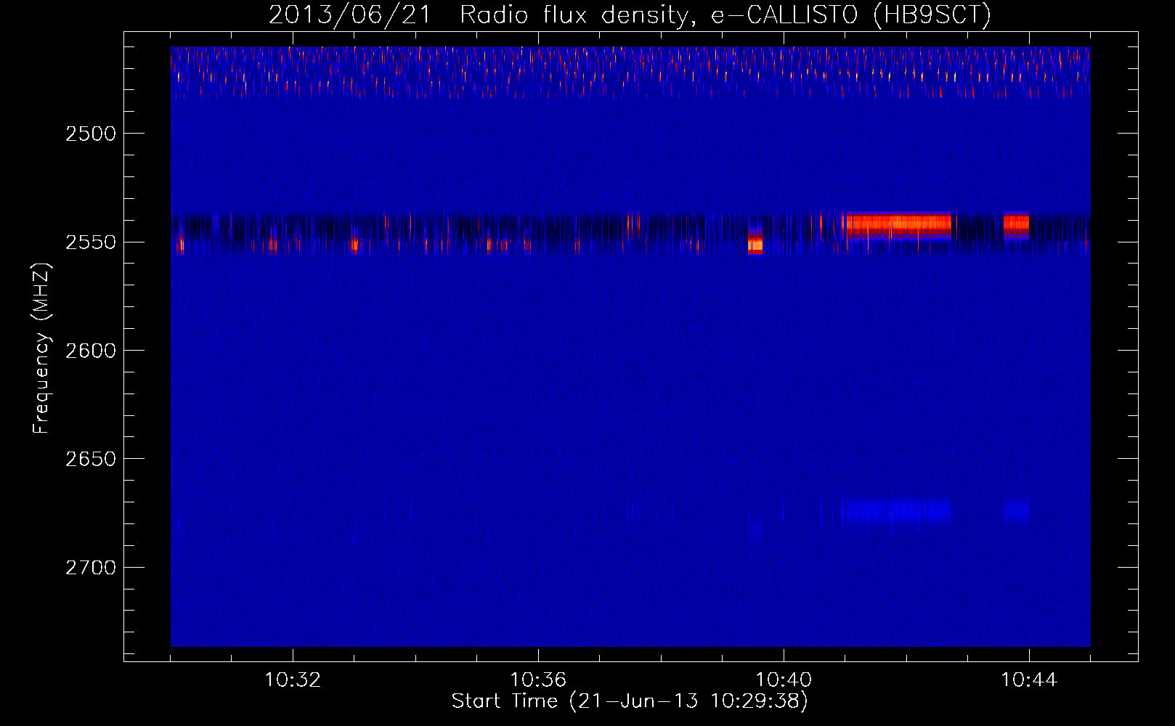The width and height of the screenshot is (1175, 726).
Task: Click the long bright red burst near 2545 MHz
Action: click(898, 224)
